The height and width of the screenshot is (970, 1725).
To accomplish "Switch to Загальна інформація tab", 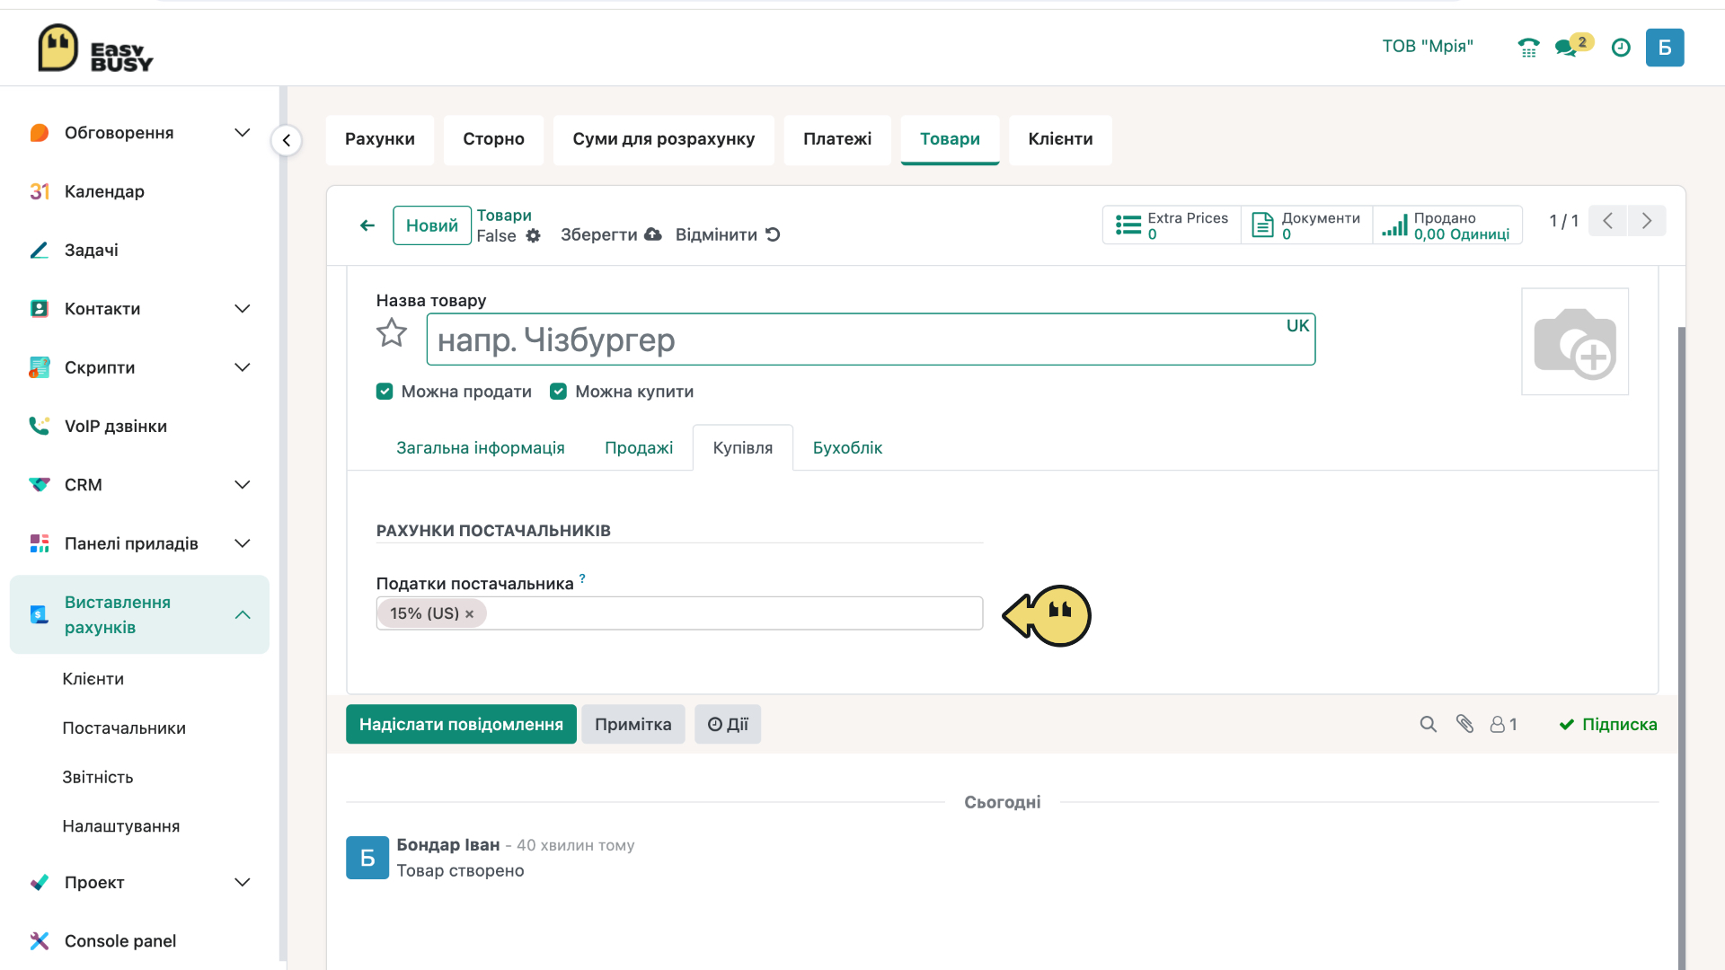I will pyautogui.click(x=481, y=447).
